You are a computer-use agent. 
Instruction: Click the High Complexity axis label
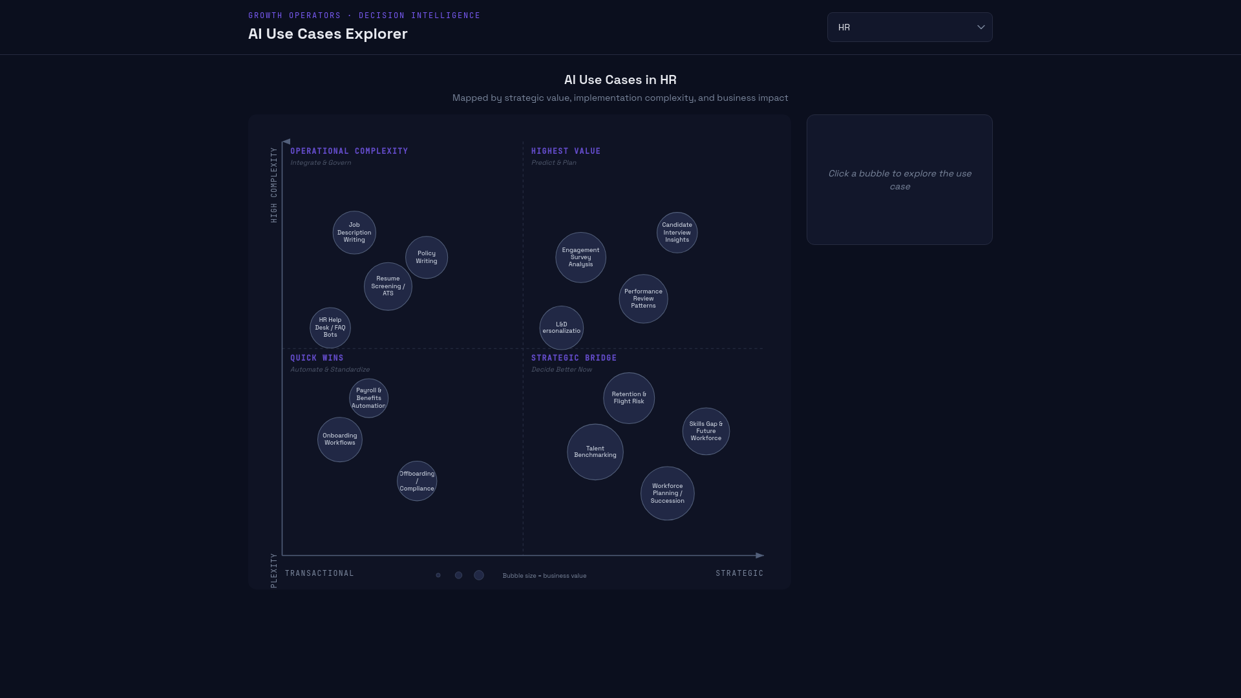(x=274, y=185)
